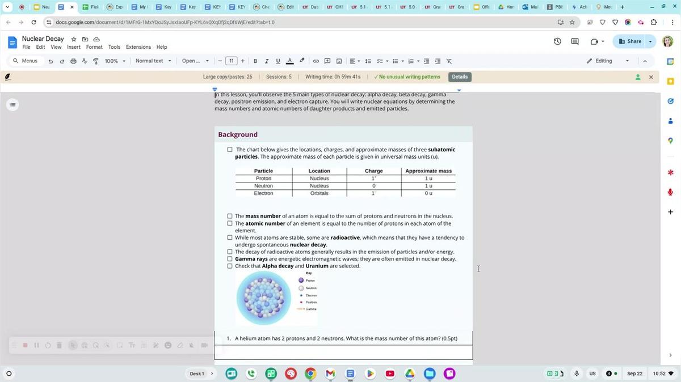
Task: Open the comments panel icon
Action: [575, 41]
